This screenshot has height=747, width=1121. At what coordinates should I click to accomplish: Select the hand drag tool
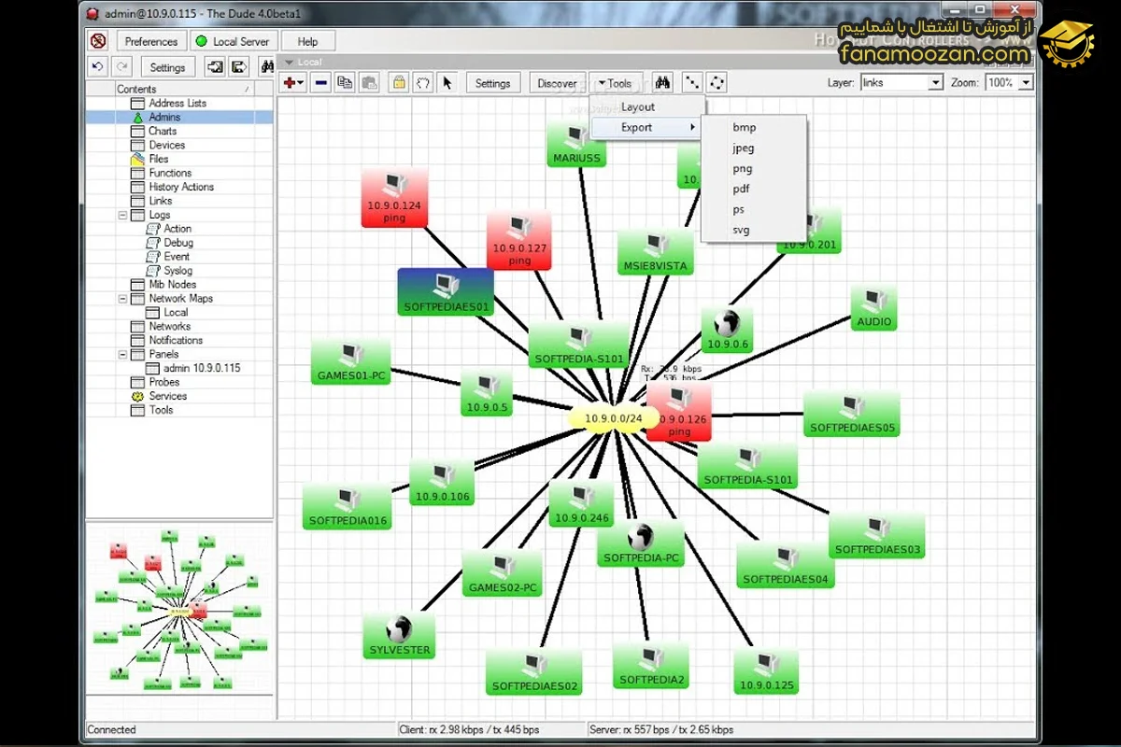tap(423, 83)
